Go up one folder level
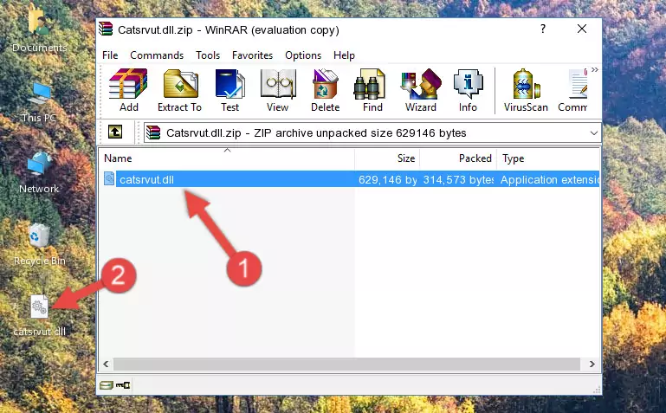The width and height of the screenshot is (666, 413). pyautogui.click(x=115, y=132)
